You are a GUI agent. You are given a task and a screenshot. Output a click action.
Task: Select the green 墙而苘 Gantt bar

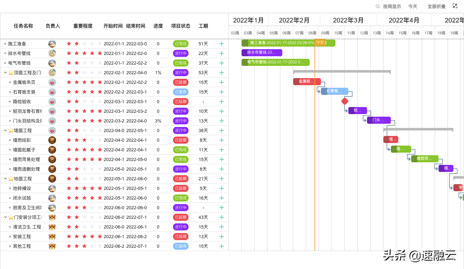425,159
